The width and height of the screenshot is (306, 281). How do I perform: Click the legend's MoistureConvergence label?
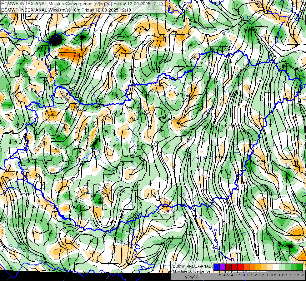click(x=192, y=271)
